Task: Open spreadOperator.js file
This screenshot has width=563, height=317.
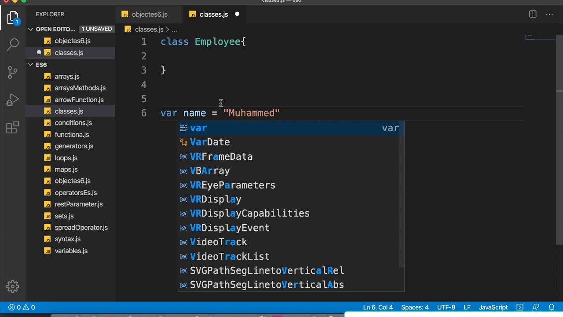Action: 70,228
